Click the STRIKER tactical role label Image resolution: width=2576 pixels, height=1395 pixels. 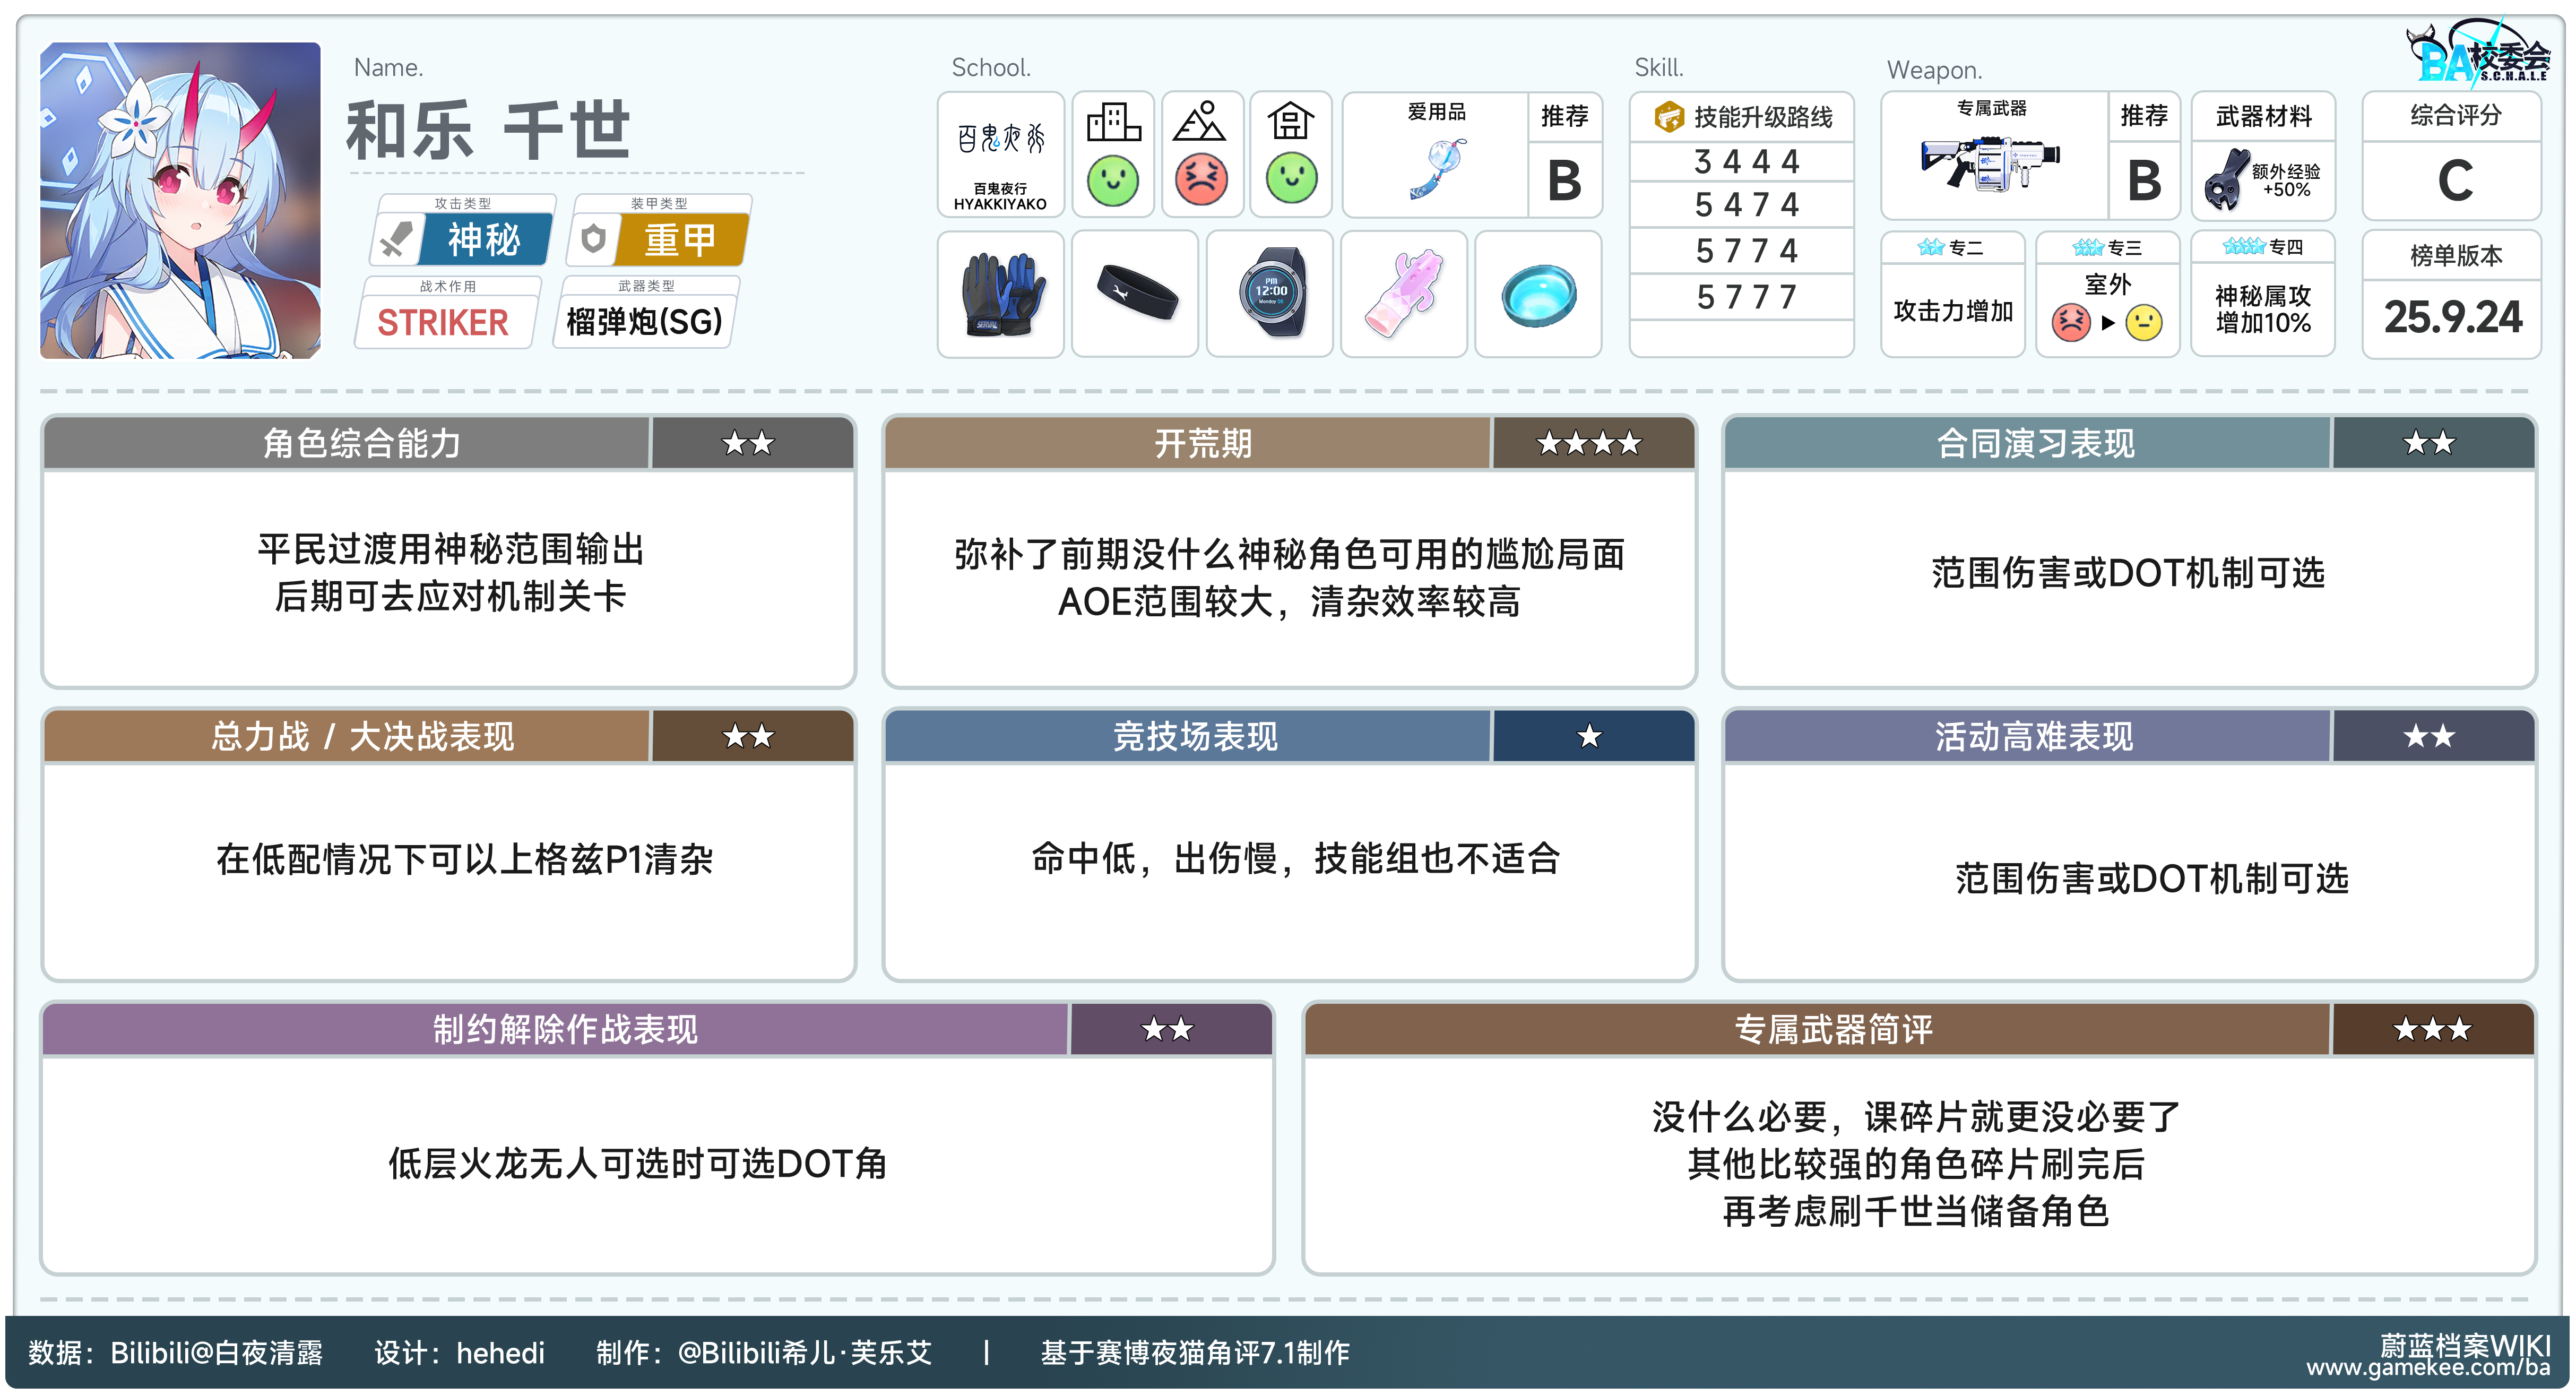tap(443, 322)
